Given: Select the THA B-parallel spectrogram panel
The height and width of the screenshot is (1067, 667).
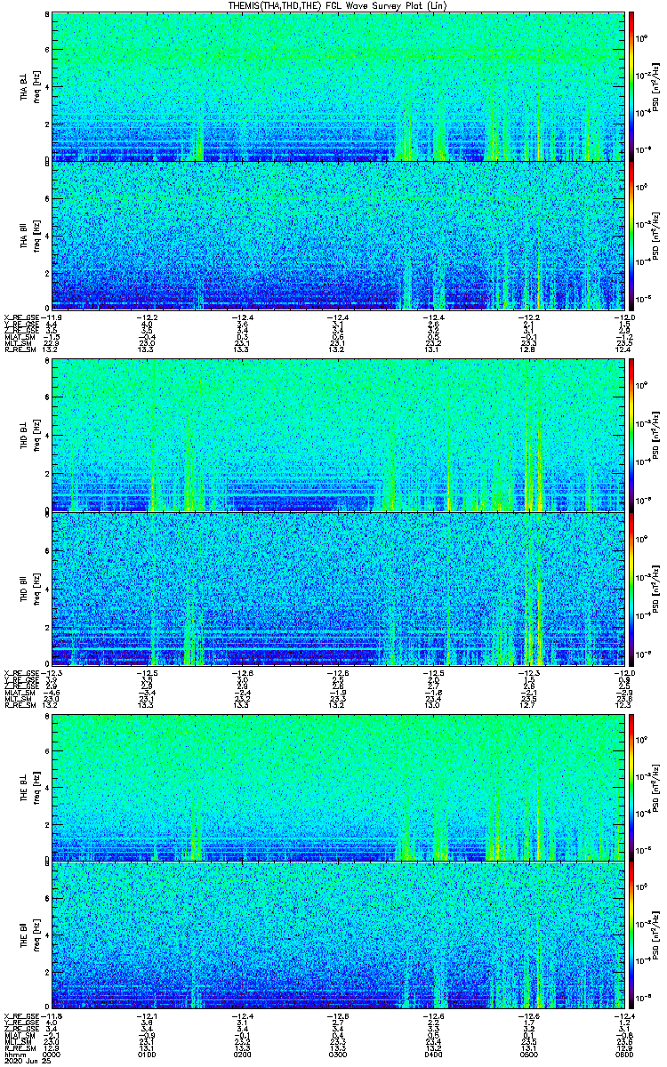Looking at the screenshot, I should coord(339,234).
